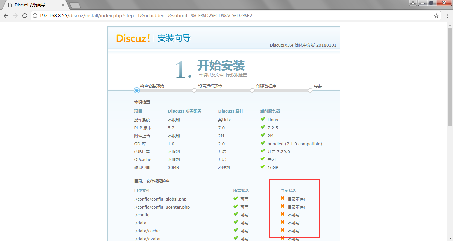453x241 pixels.
Task: Reload the page with refresh icon
Action: point(25,16)
